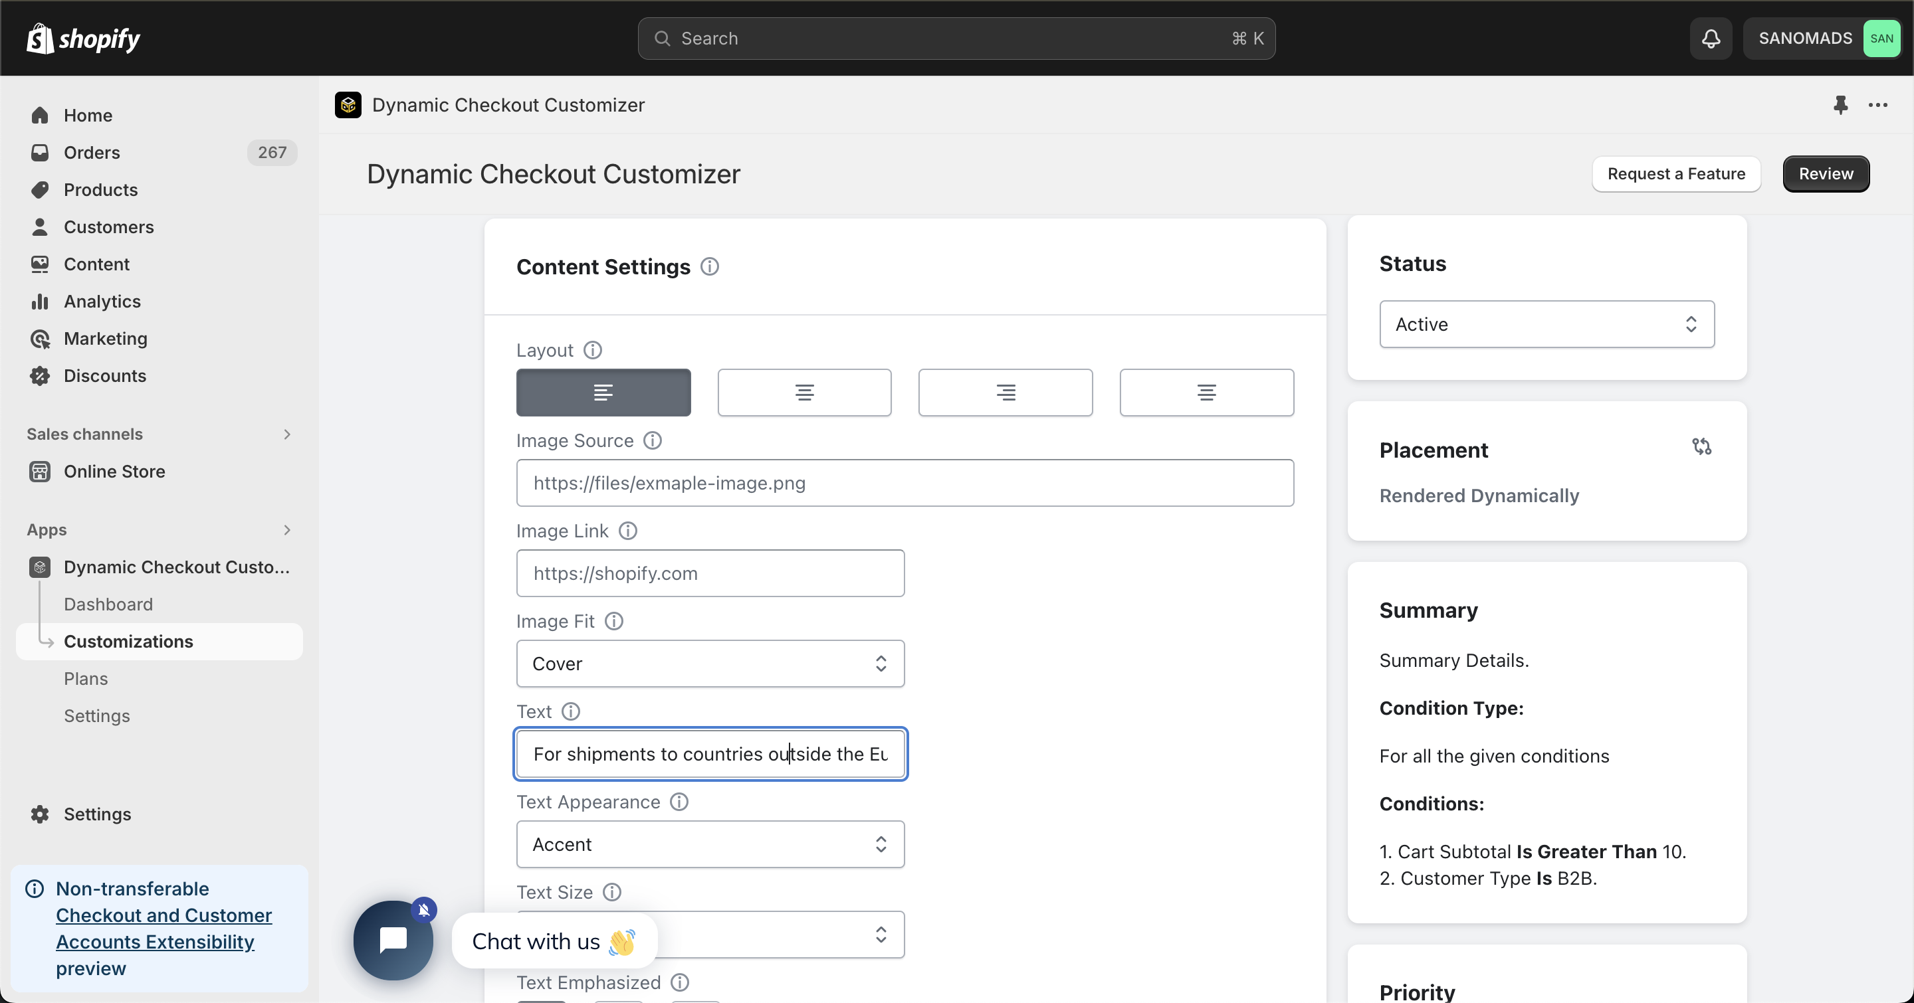Click the Rendered Dynamically text
The width and height of the screenshot is (1914, 1003).
(1479, 496)
